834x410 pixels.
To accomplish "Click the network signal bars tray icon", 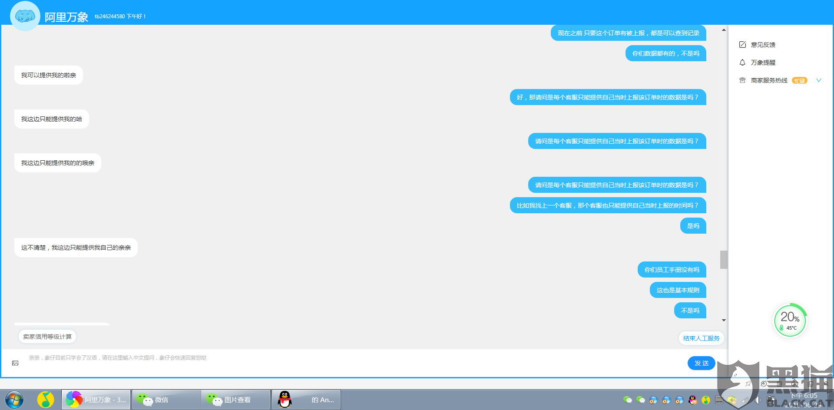I will point(745,400).
